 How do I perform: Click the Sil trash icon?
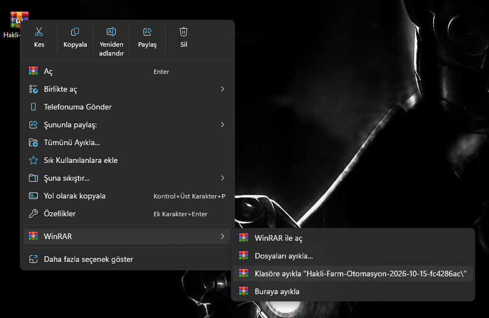pyautogui.click(x=184, y=32)
